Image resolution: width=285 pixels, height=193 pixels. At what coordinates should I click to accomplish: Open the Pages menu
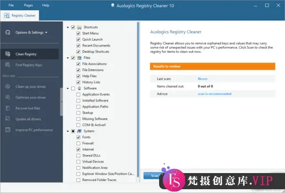[x=28, y=5]
